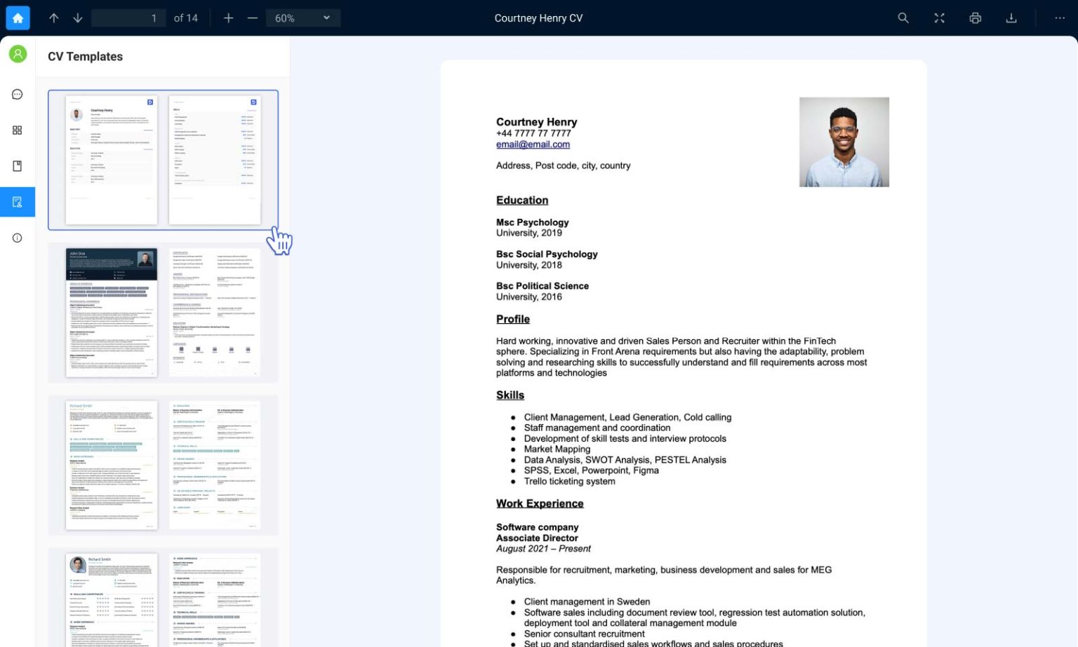Zoom out of the document

pos(253,18)
